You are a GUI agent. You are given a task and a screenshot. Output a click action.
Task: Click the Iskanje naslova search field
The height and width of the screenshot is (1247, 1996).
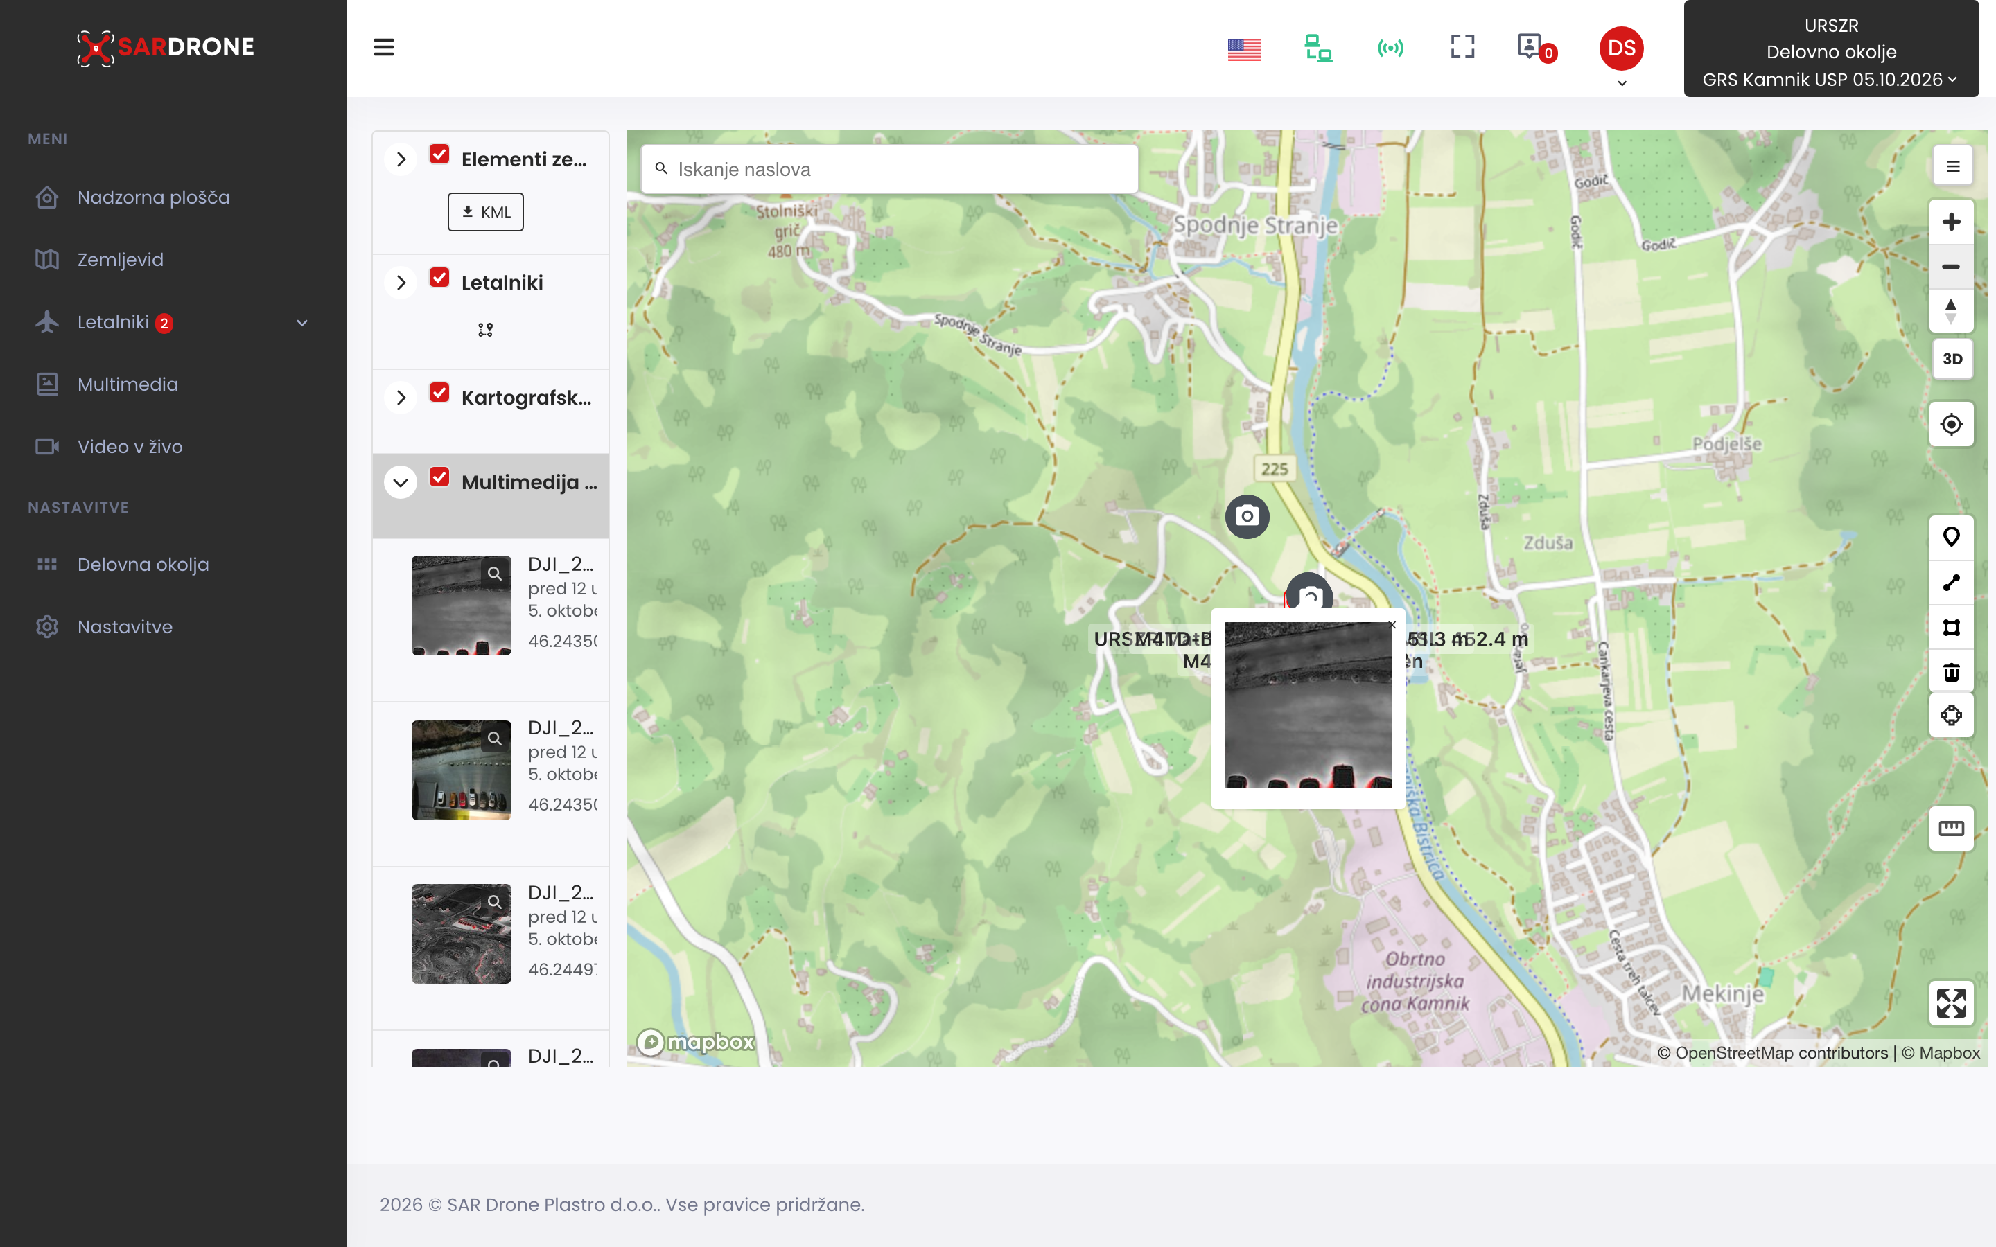(889, 169)
